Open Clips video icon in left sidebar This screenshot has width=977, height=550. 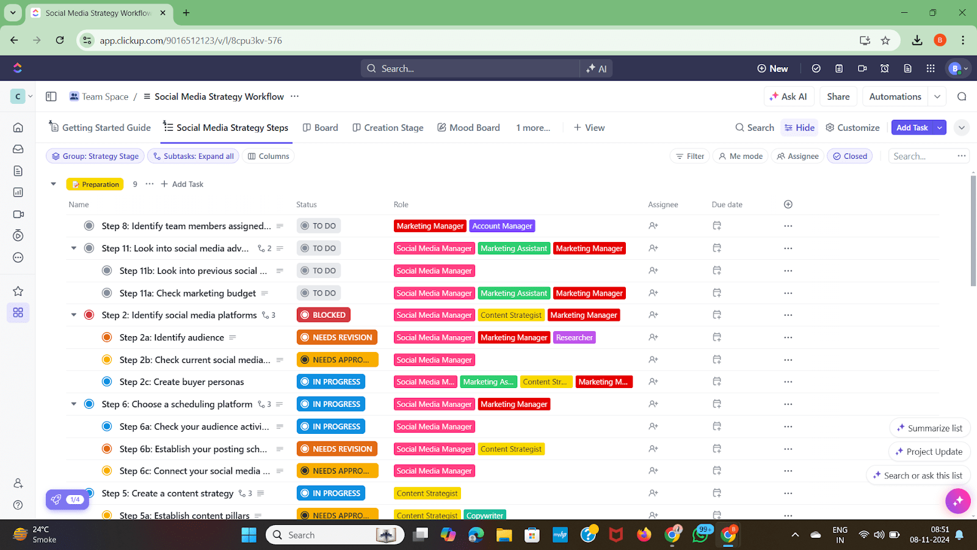coord(18,214)
